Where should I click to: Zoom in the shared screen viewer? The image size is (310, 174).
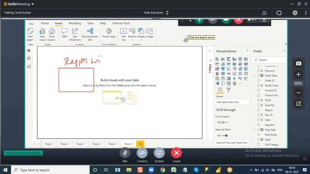(x=298, y=74)
